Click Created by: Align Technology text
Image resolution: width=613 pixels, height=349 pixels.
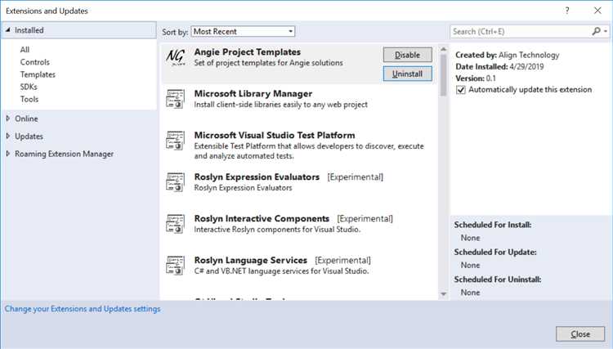click(x=507, y=55)
